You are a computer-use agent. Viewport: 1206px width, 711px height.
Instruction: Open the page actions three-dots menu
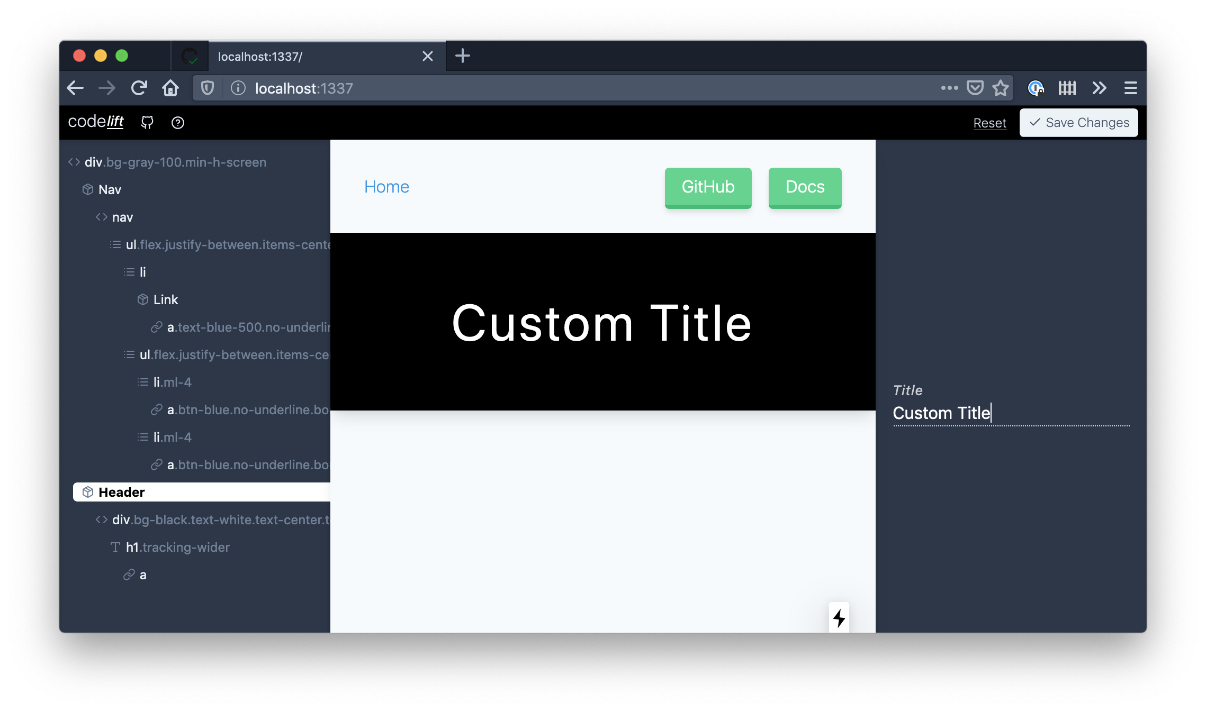pyautogui.click(x=949, y=88)
